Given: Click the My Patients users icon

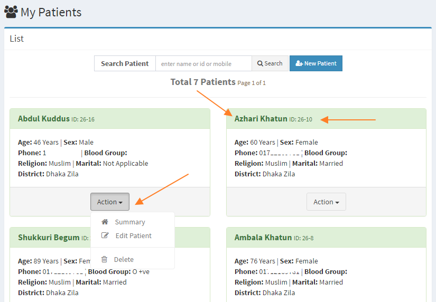Looking at the screenshot, I should tap(11, 11).
